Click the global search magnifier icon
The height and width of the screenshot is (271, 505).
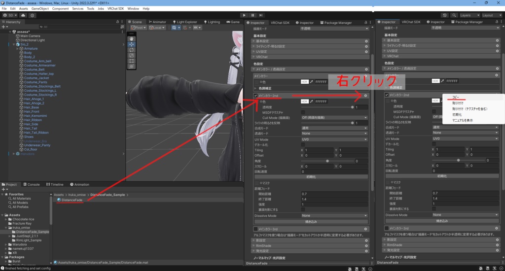tap(454, 15)
